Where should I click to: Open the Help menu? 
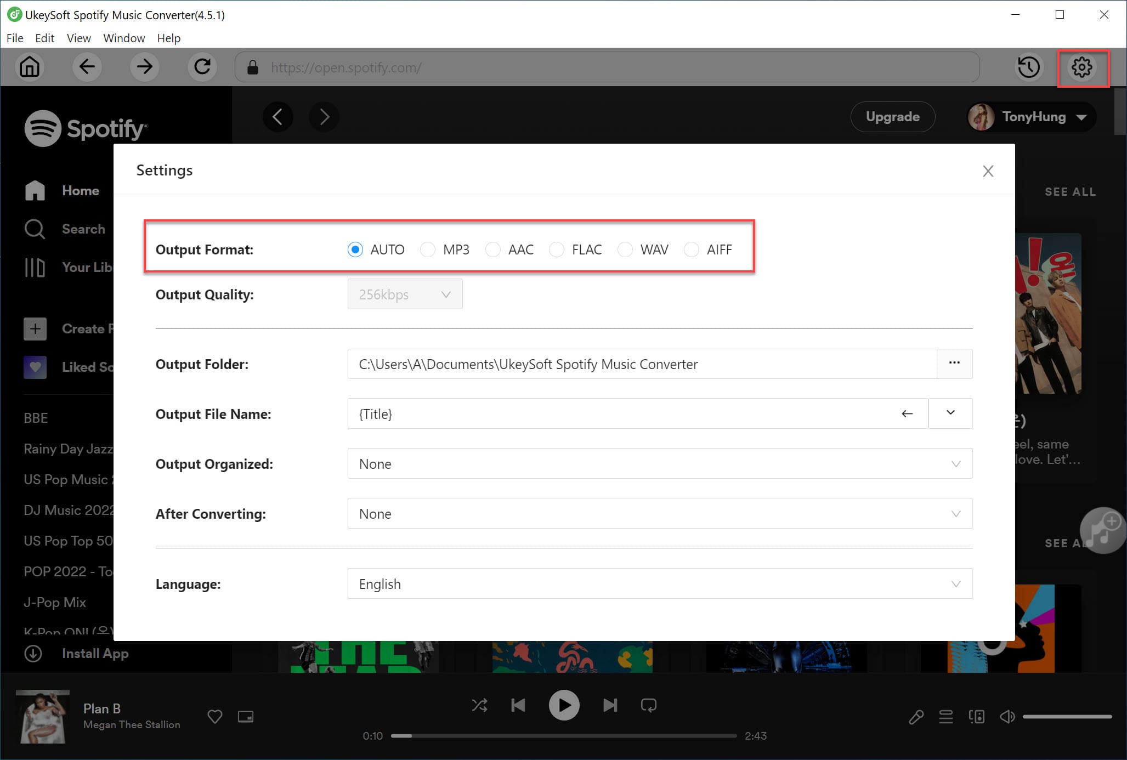coord(168,37)
